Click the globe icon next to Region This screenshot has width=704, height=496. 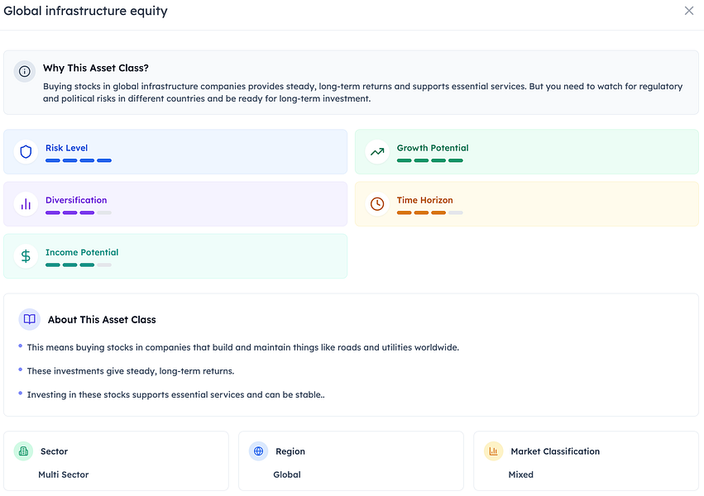(259, 451)
